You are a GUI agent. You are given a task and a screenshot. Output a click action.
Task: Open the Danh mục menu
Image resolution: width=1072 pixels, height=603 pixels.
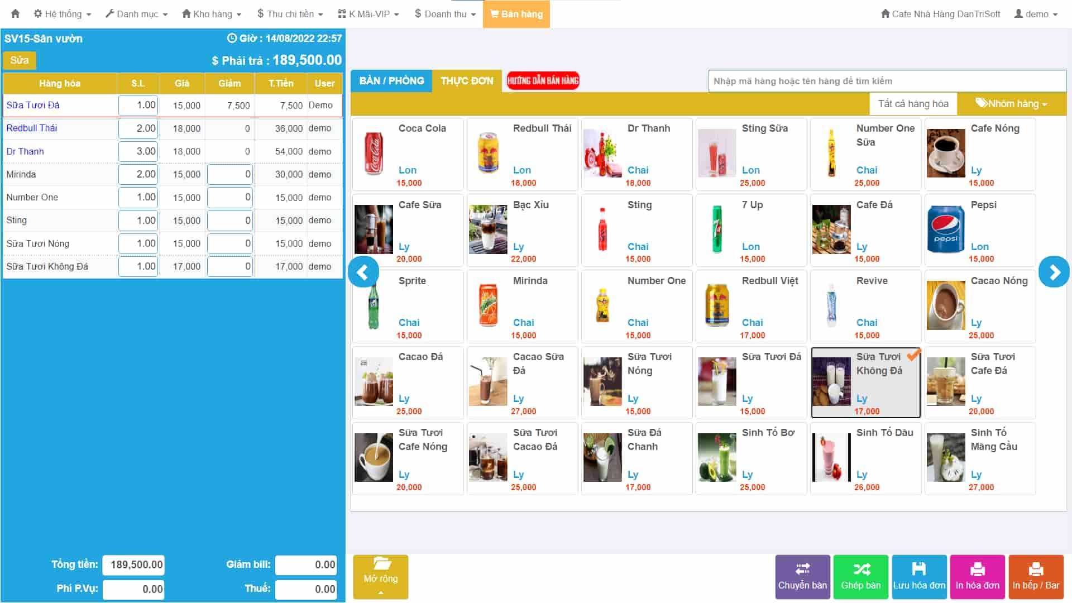pos(137,14)
